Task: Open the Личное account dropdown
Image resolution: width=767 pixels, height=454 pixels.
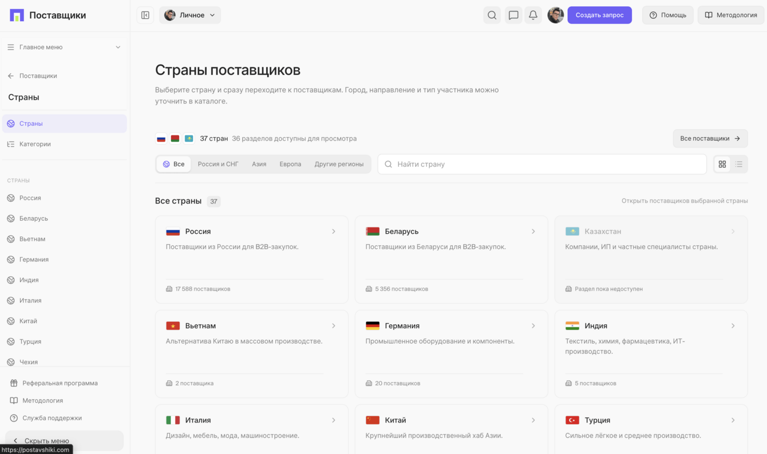Action: point(190,15)
